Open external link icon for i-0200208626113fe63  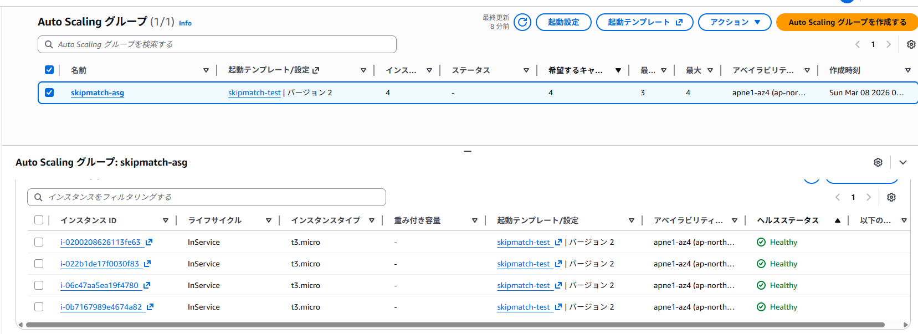click(x=149, y=242)
